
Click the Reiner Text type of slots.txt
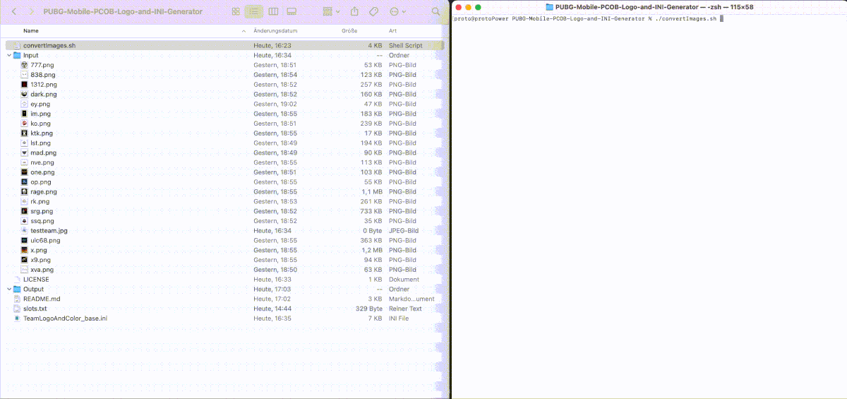405,309
